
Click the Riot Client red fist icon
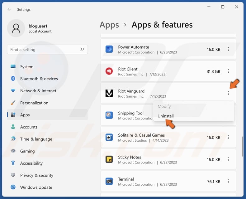109,71
